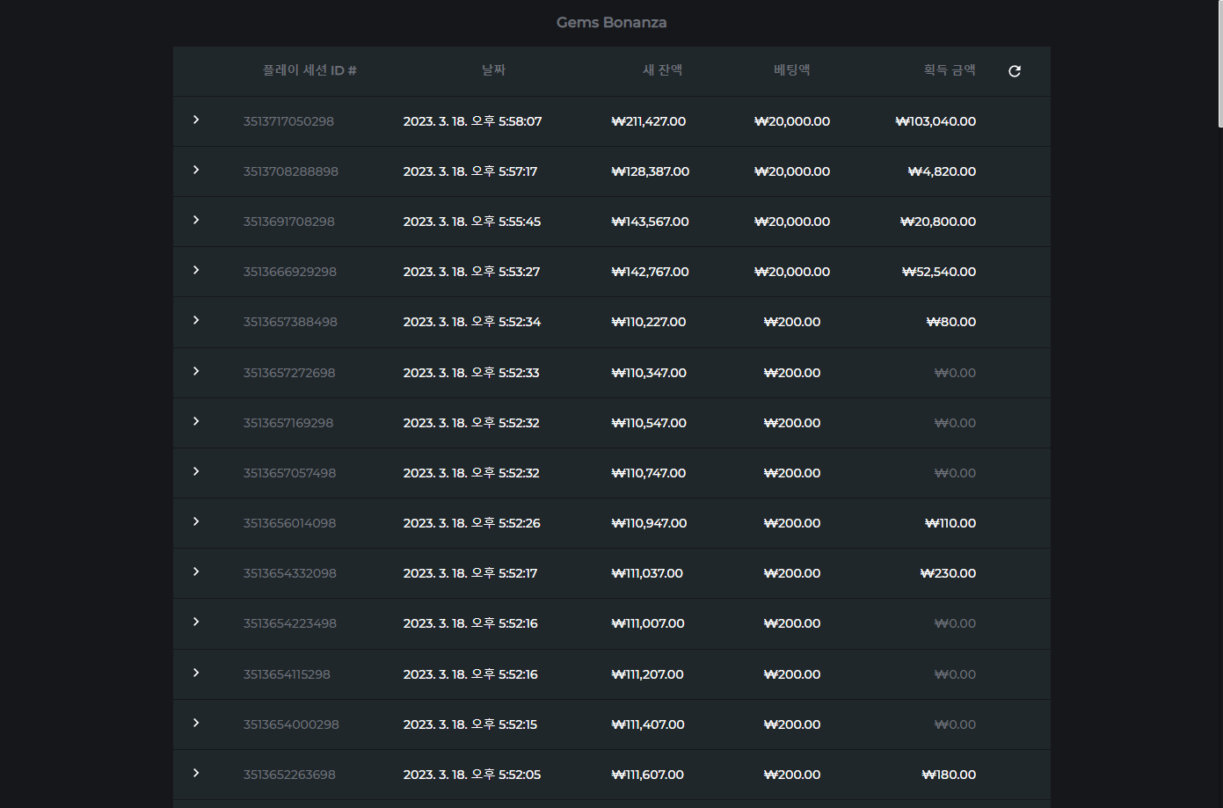Click the "Gems Bonanza" title
Screen dimensions: 1223x808
tap(612, 23)
